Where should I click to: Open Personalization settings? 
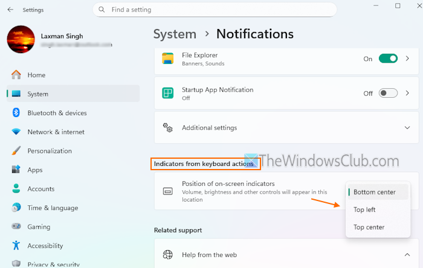coord(73,150)
